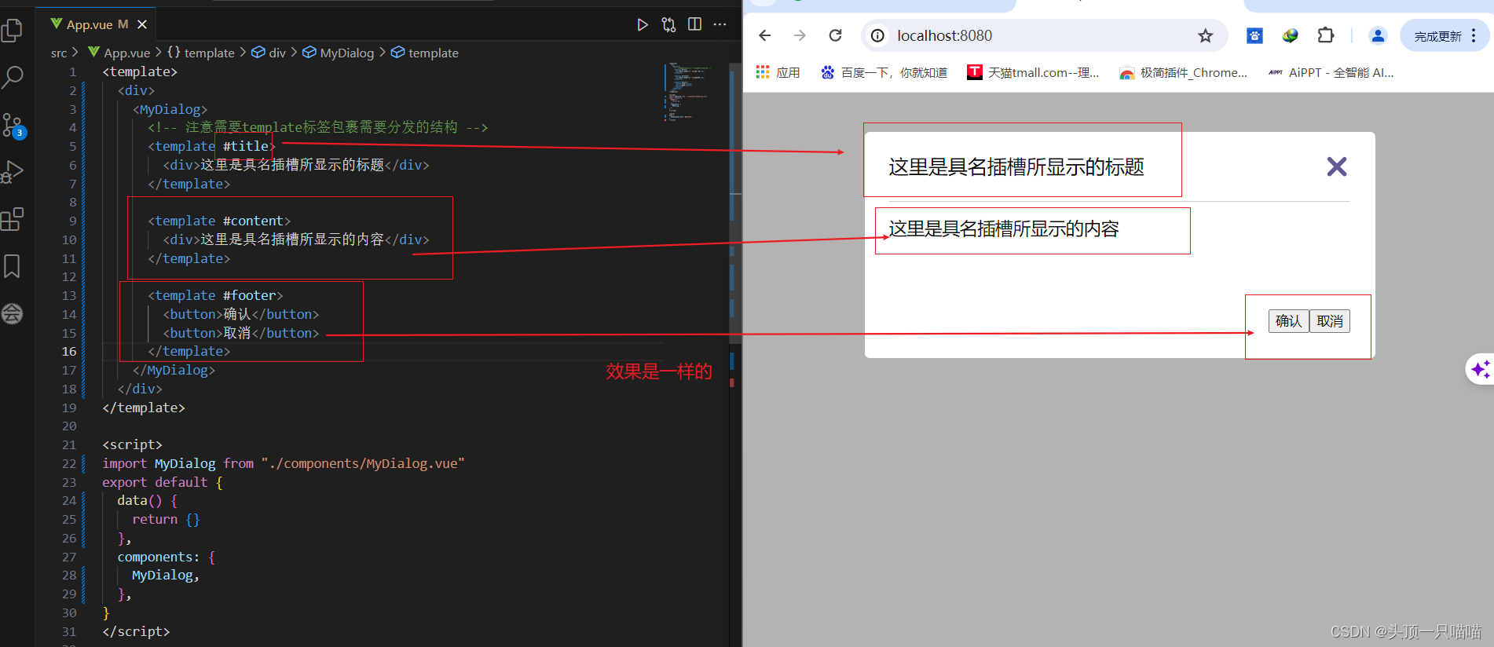Click the div breadcrumb item
This screenshot has height=647, width=1494.
[269, 53]
